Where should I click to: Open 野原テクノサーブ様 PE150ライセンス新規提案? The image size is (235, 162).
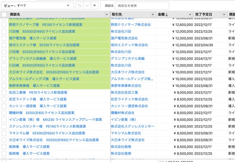click(46, 24)
